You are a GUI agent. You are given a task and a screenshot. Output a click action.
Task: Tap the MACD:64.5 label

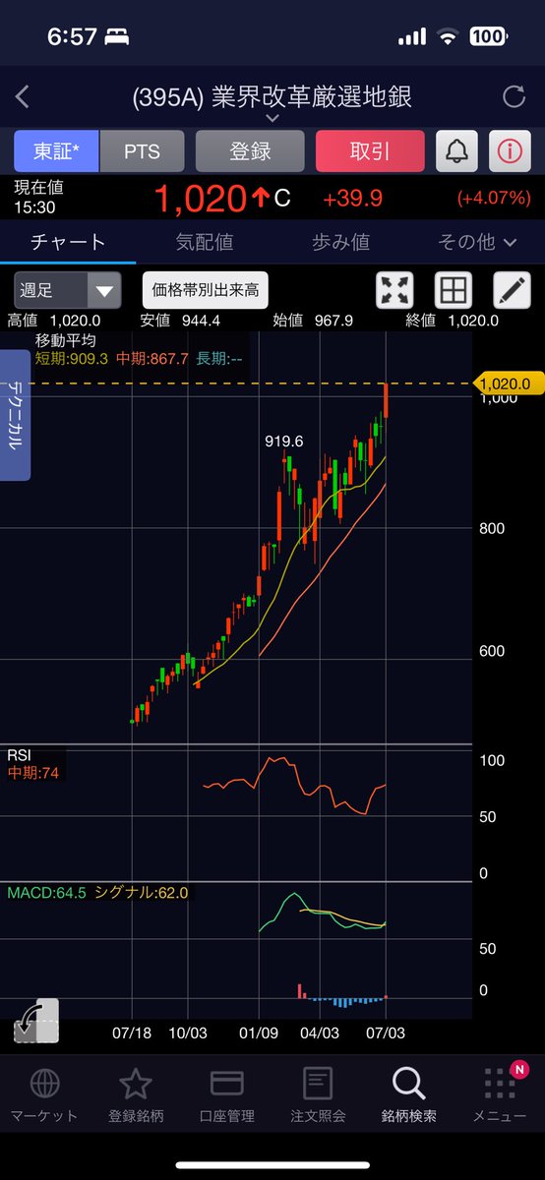click(46, 893)
